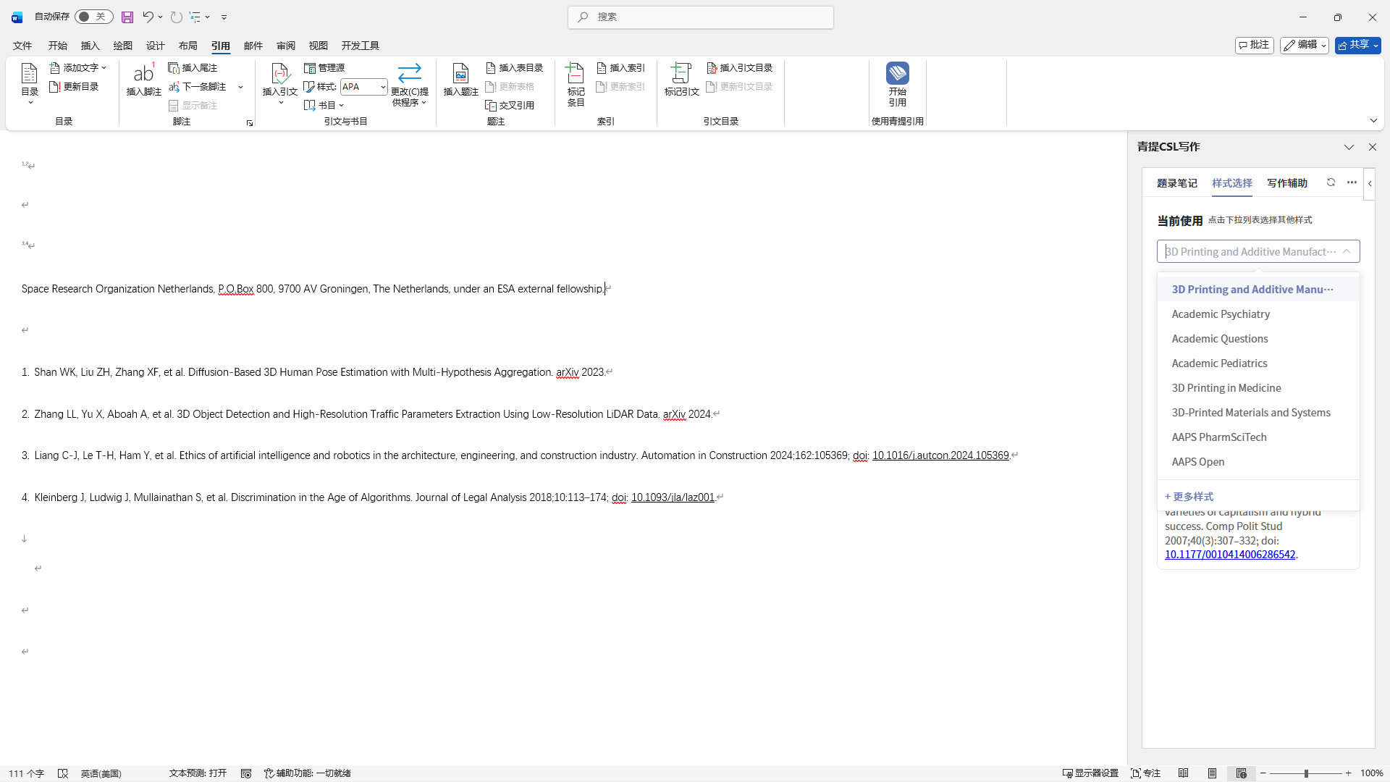This screenshot has height=782, width=1390.
Task: Click the 开始引用 Qingti citation icon
Action: point(897,73)
